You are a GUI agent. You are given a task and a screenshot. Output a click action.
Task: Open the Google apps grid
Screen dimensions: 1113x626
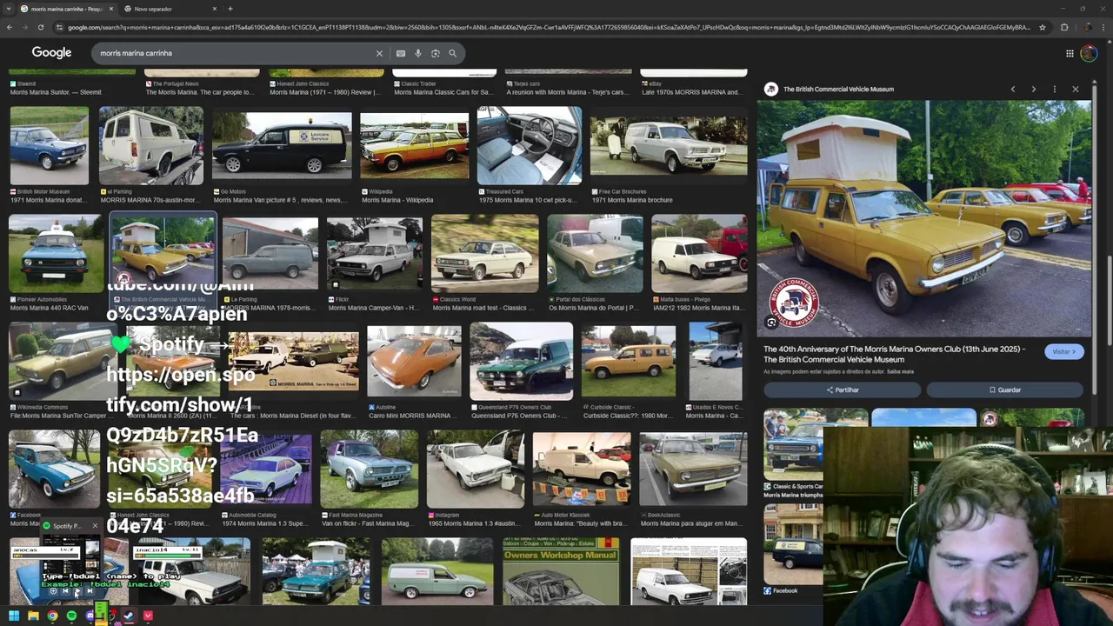[x=1070, y=53]
